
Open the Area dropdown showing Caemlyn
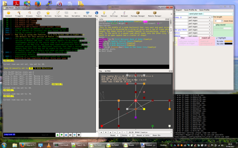[x=156, y=132]
